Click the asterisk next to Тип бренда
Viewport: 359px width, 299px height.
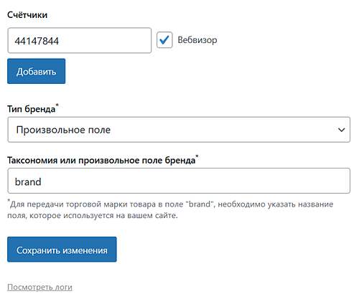tap(57, 105)
